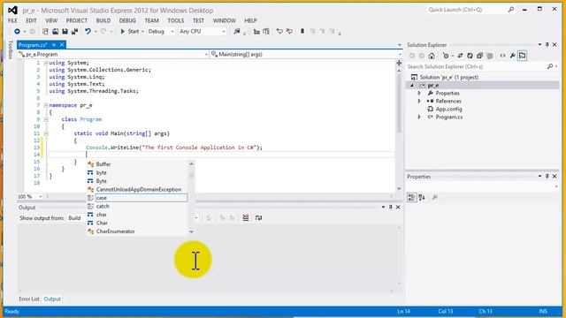Click the New Project toolbar icon
This screenshot has width=566, height=318.
click(x=45, y=32)
